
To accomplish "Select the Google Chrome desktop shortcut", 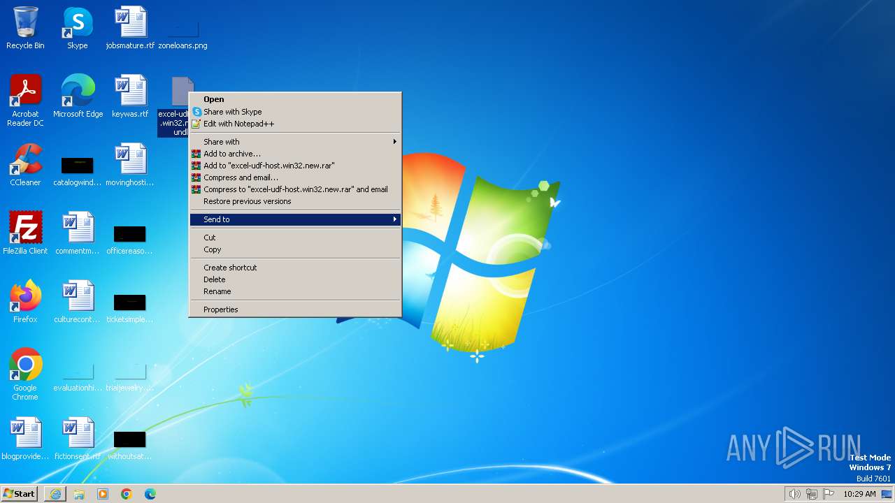I will (x=25, y=375).
